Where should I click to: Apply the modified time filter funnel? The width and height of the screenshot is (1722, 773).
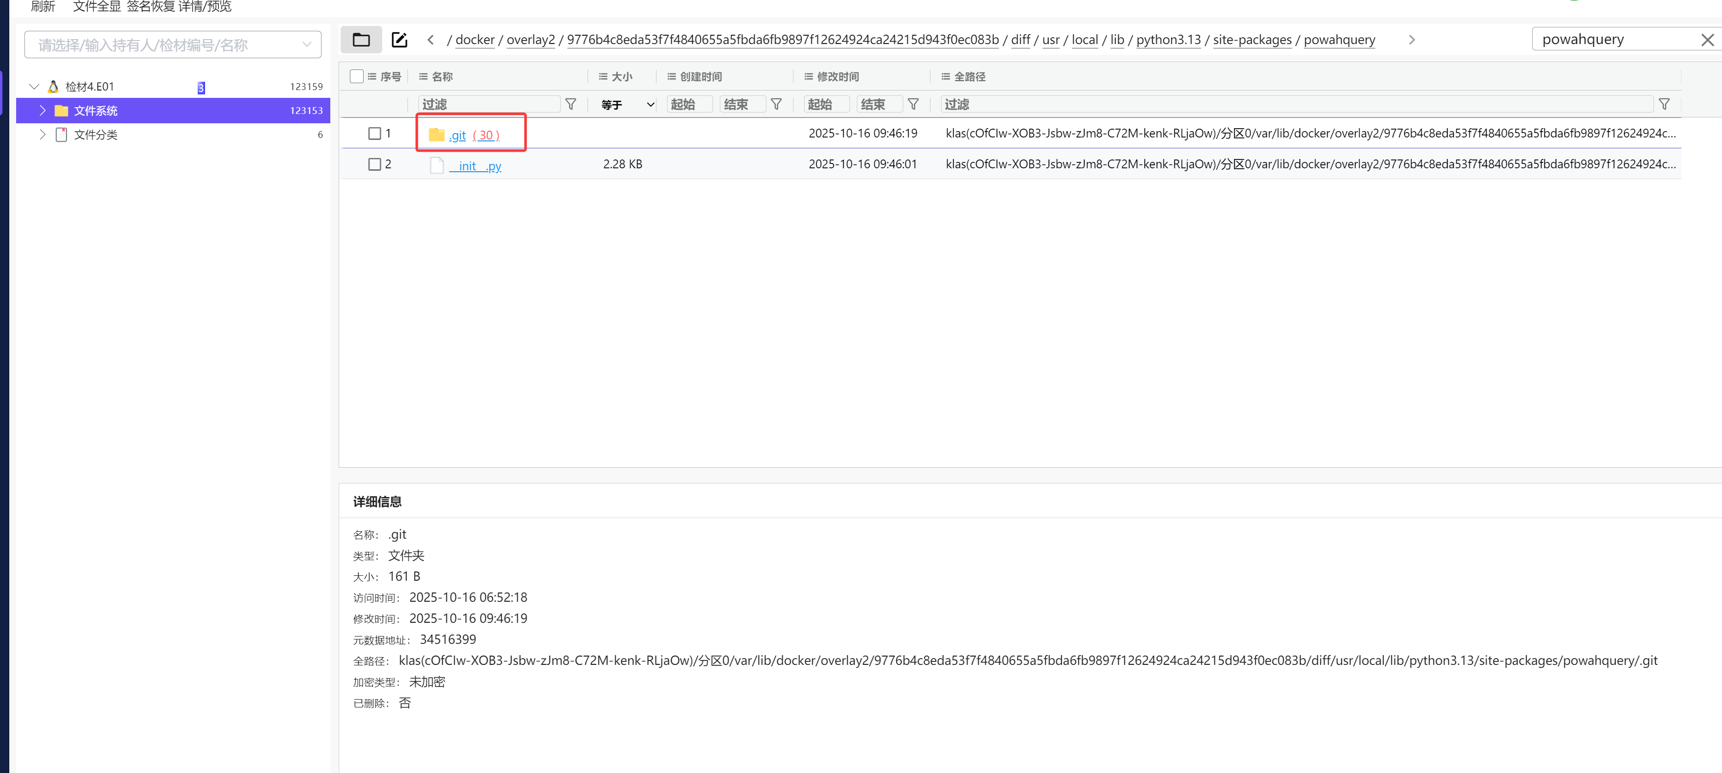click(x=913, y=104)
